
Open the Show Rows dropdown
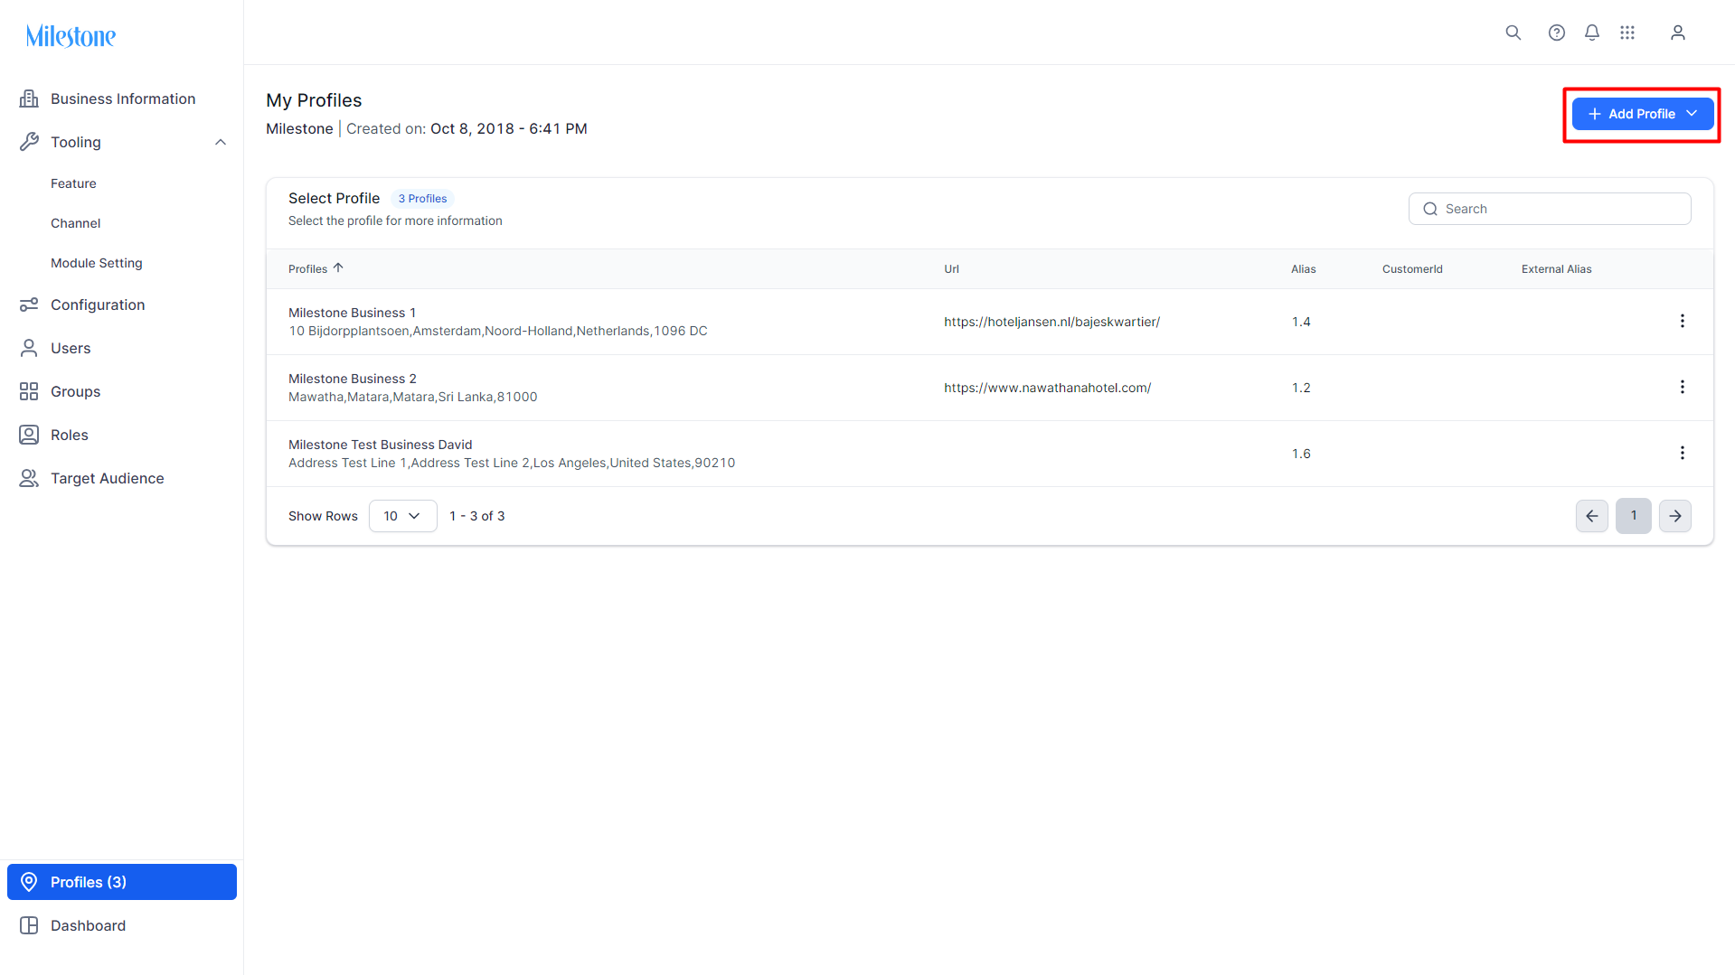click(x=402, y=516)
